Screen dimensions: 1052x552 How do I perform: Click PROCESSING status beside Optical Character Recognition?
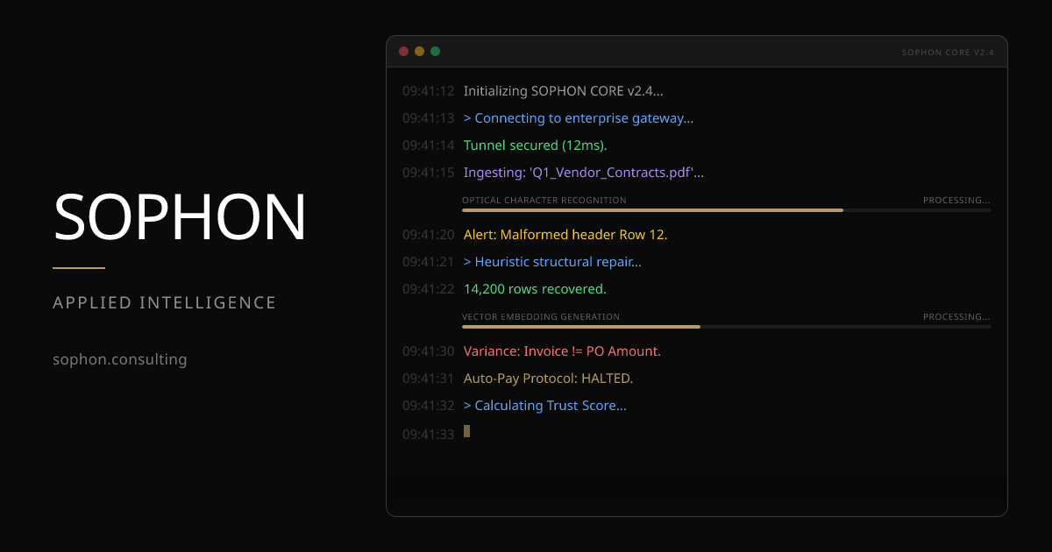point(957,201)
